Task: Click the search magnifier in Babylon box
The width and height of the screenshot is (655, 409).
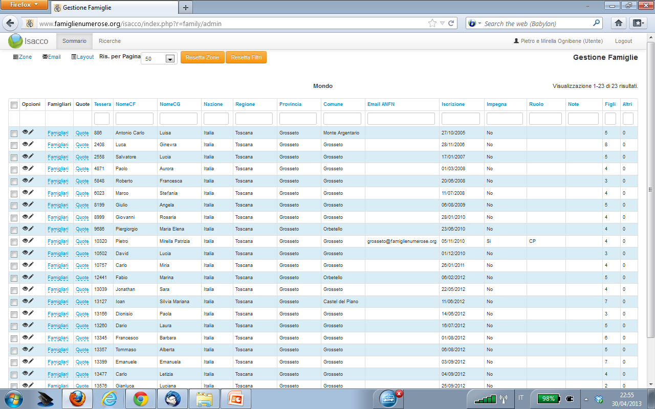Action: point(597,23)
